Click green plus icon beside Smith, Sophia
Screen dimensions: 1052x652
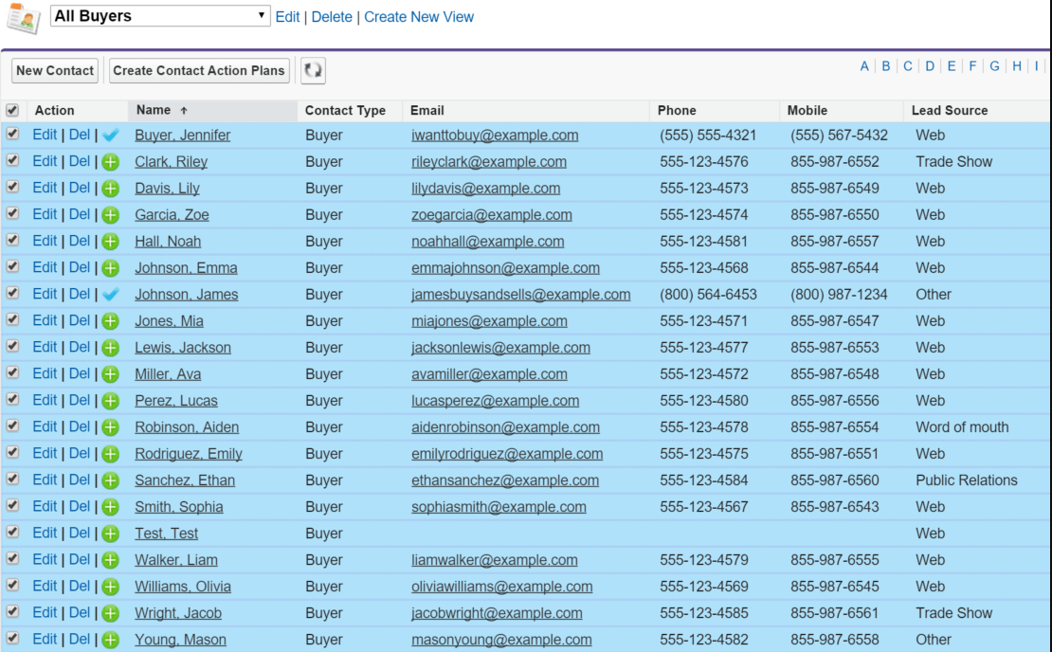pyautogui.click(x=110, y=506)
